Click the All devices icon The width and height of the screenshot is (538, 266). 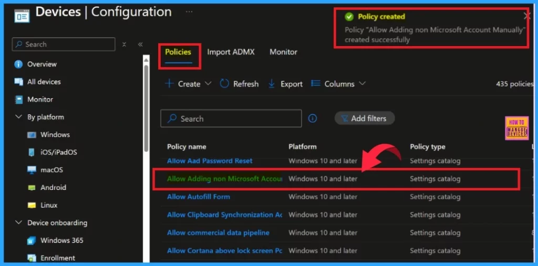click(x=18, y=82)
